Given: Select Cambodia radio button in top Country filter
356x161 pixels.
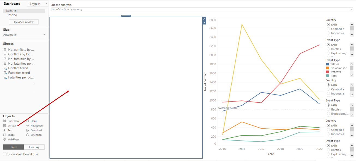Looking at the screenshot, I should (x=328, y=29).
